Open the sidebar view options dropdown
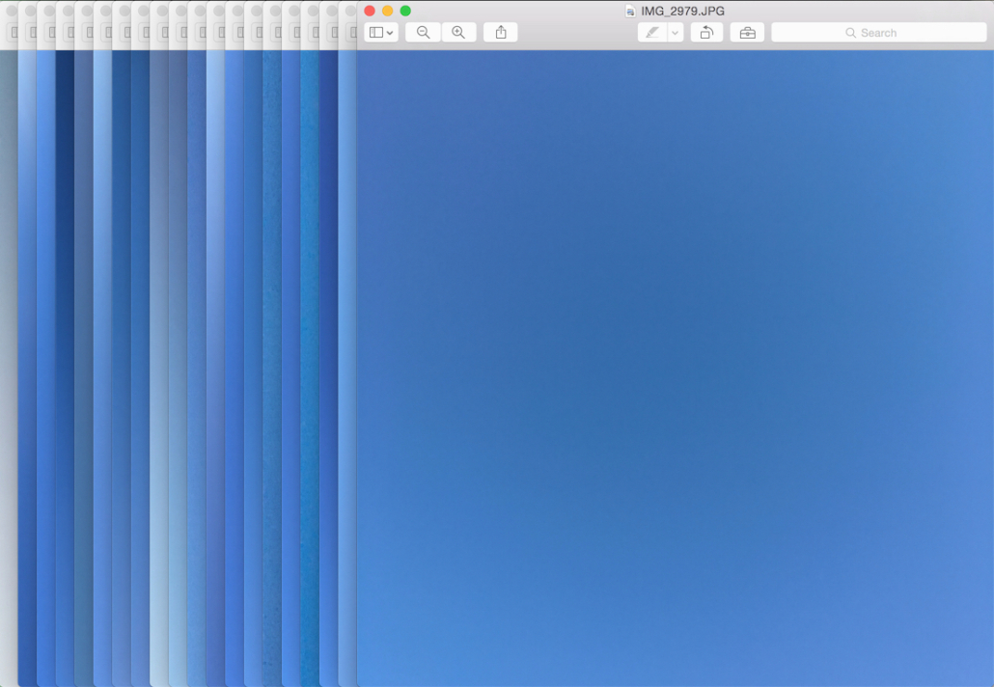 click(x=381, y=33)
